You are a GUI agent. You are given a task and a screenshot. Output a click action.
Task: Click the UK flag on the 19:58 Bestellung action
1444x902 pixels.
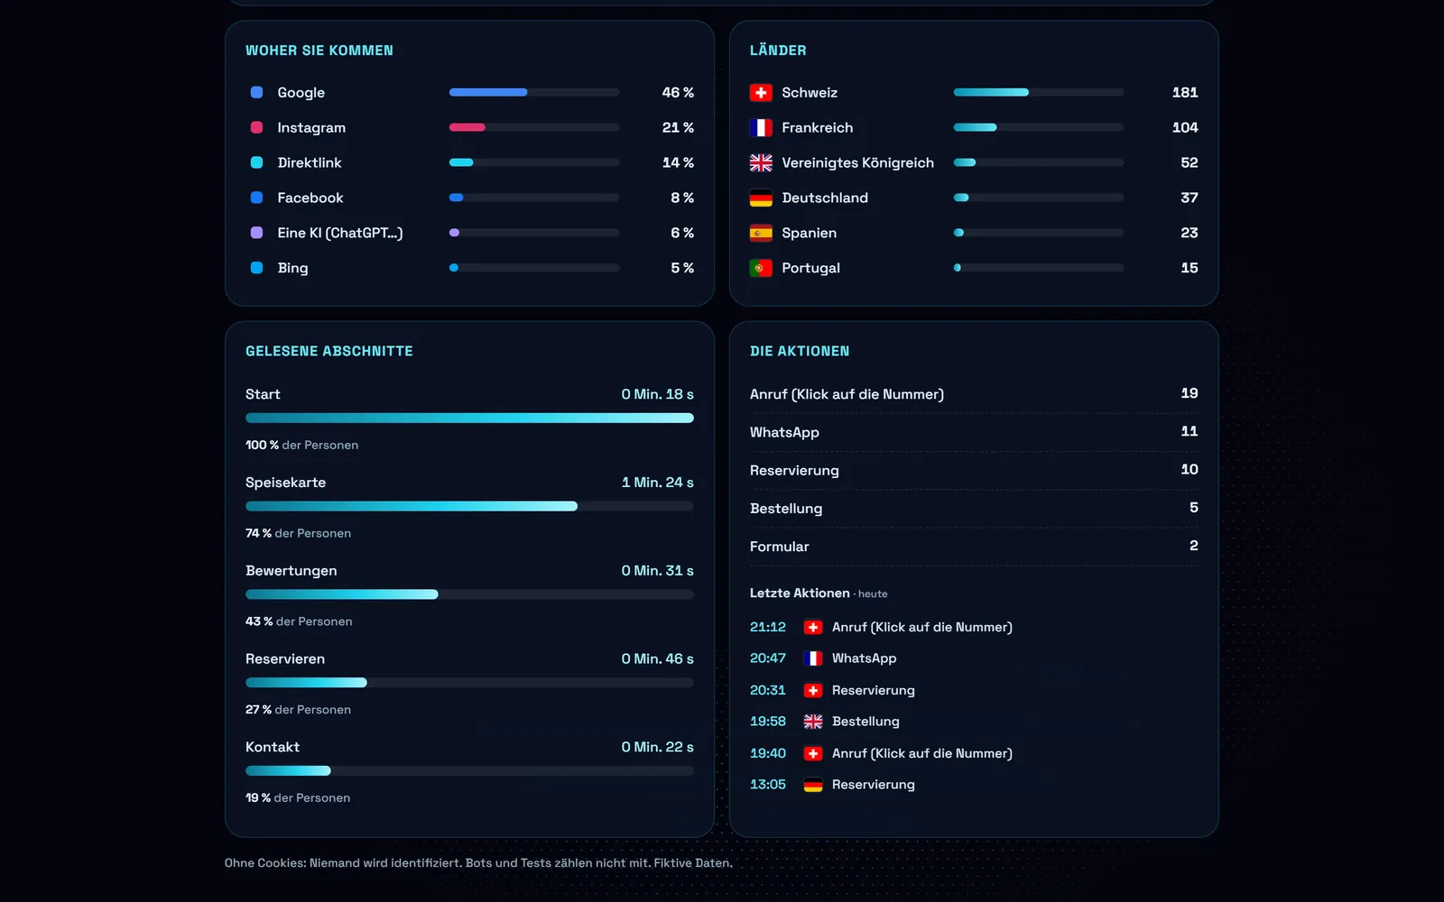[813, 723]
